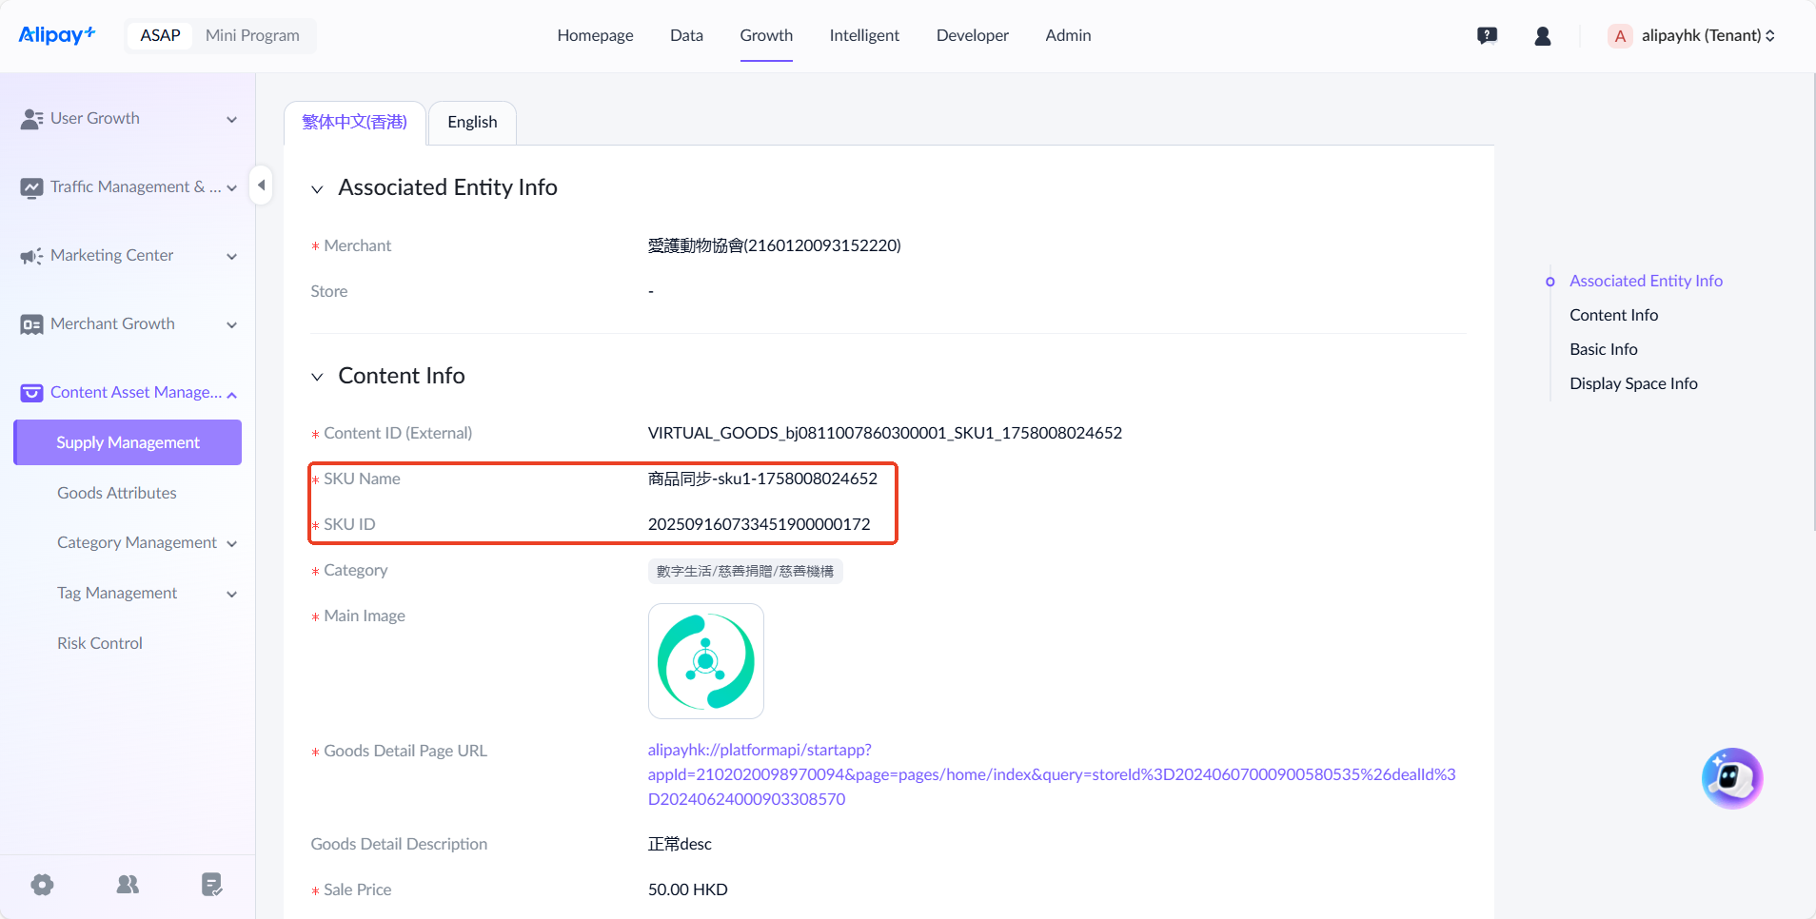Open the AI assistant robot icon
Viewport: 1816px width, 919px height.
[x=1731, y=778]
